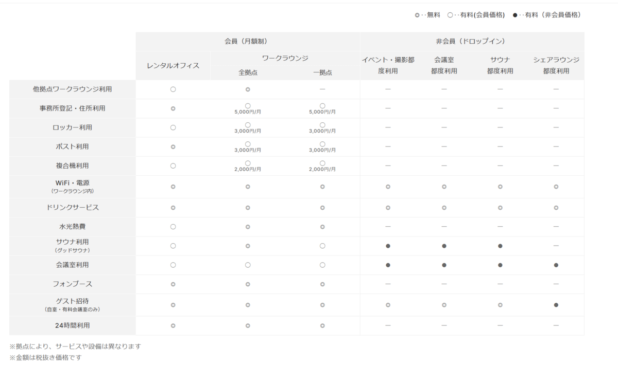618x367 pixels.
Task: Click the note ※拠点により、サービスや設備は異なります
Action: coord(75,346)
